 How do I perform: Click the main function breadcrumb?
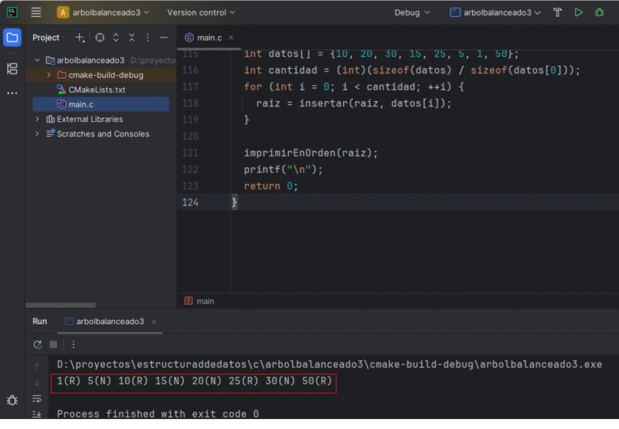point(205,301)
